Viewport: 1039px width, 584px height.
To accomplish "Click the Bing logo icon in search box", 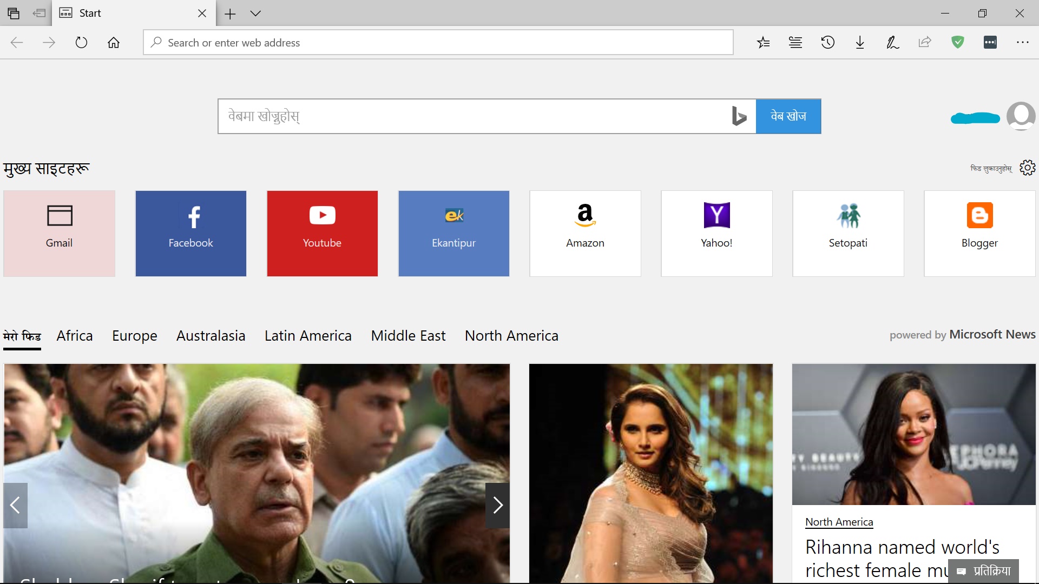I will 739,116.
